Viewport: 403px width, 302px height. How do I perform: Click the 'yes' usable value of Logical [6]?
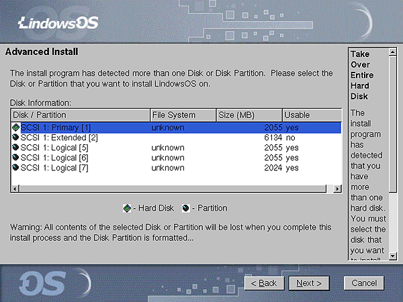[x=292, y=158]
